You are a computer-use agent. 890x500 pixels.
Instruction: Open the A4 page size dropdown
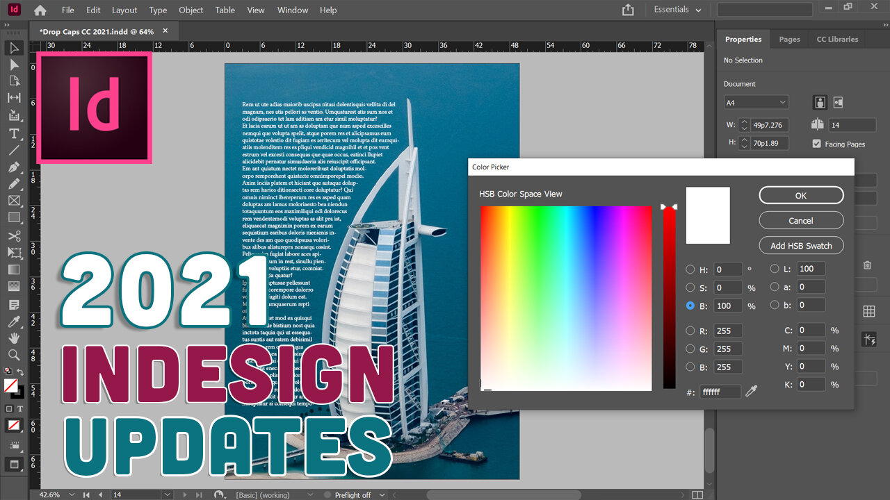point(756,102)
